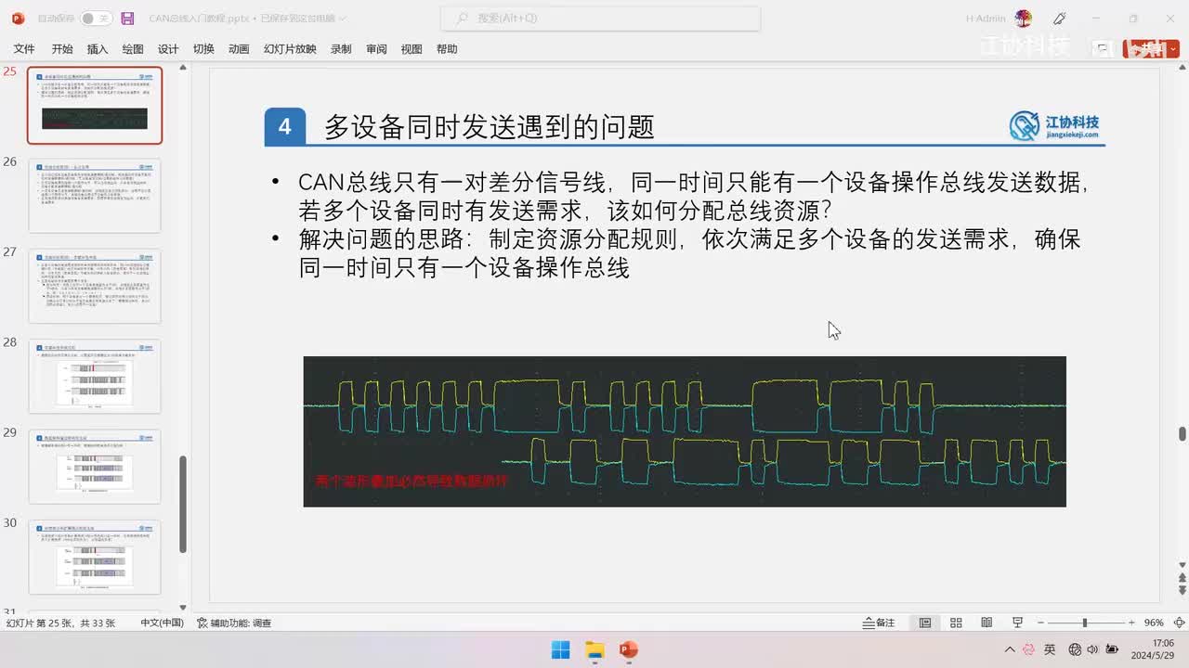The height and width of the screenshot is (668, 1189).
Task: Select slide 25 thumbnail
Action: 95,105
